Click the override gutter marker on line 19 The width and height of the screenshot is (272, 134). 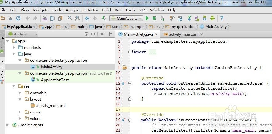[124, 120]
